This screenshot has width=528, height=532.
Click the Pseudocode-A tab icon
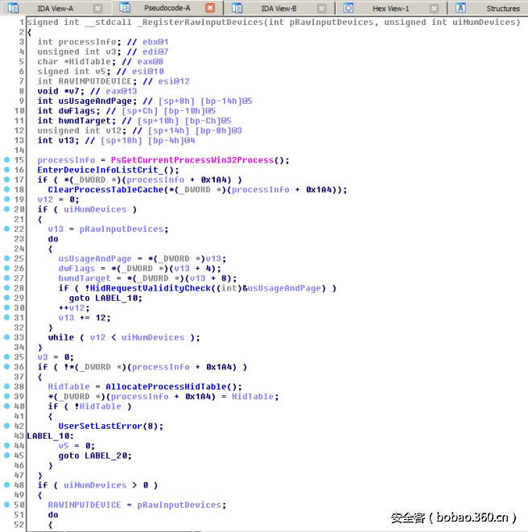[126, 8]
